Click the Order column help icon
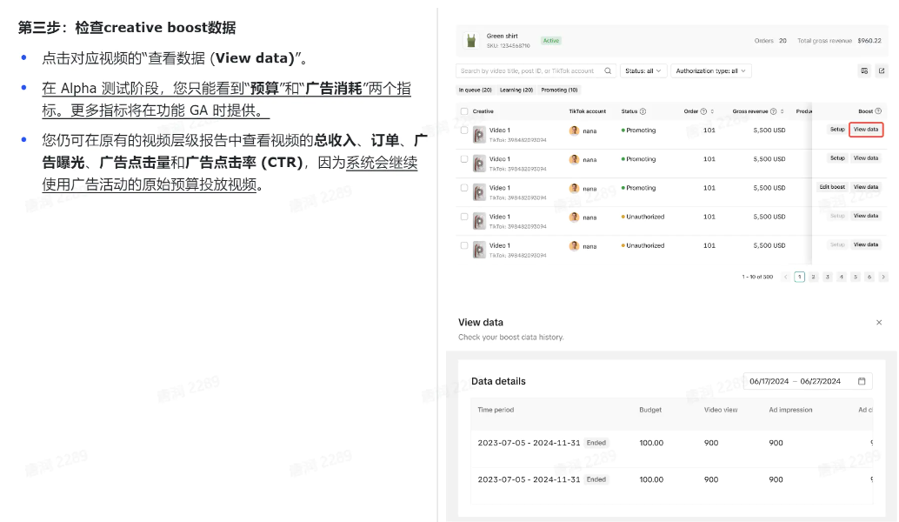 pyautogui.click(x=703, y=111)
